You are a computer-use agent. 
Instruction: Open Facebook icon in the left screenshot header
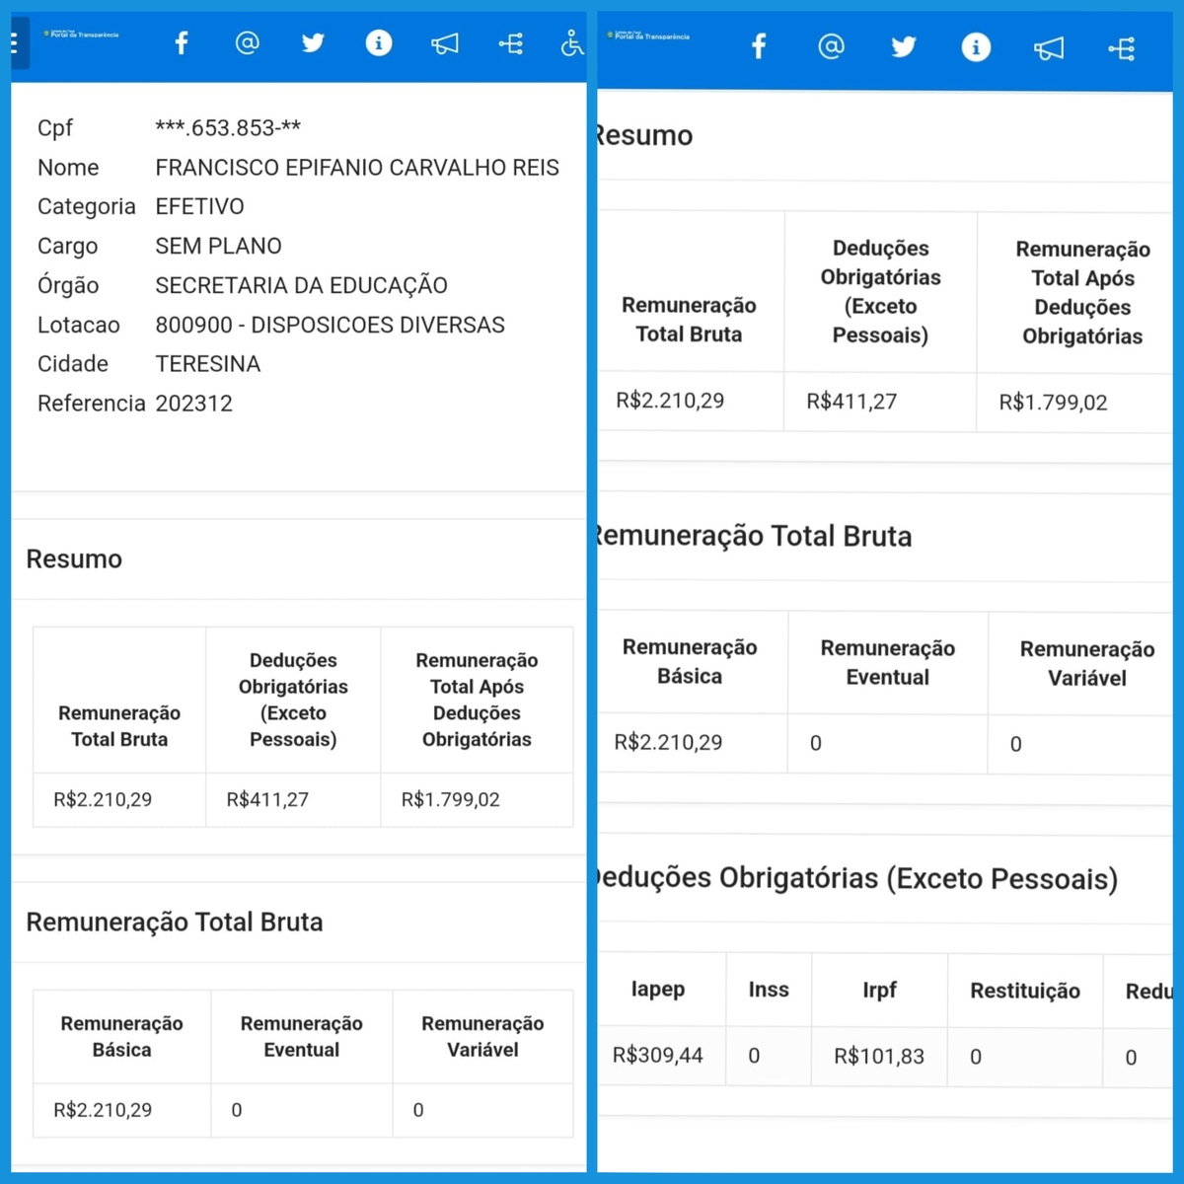pos(182,43)
